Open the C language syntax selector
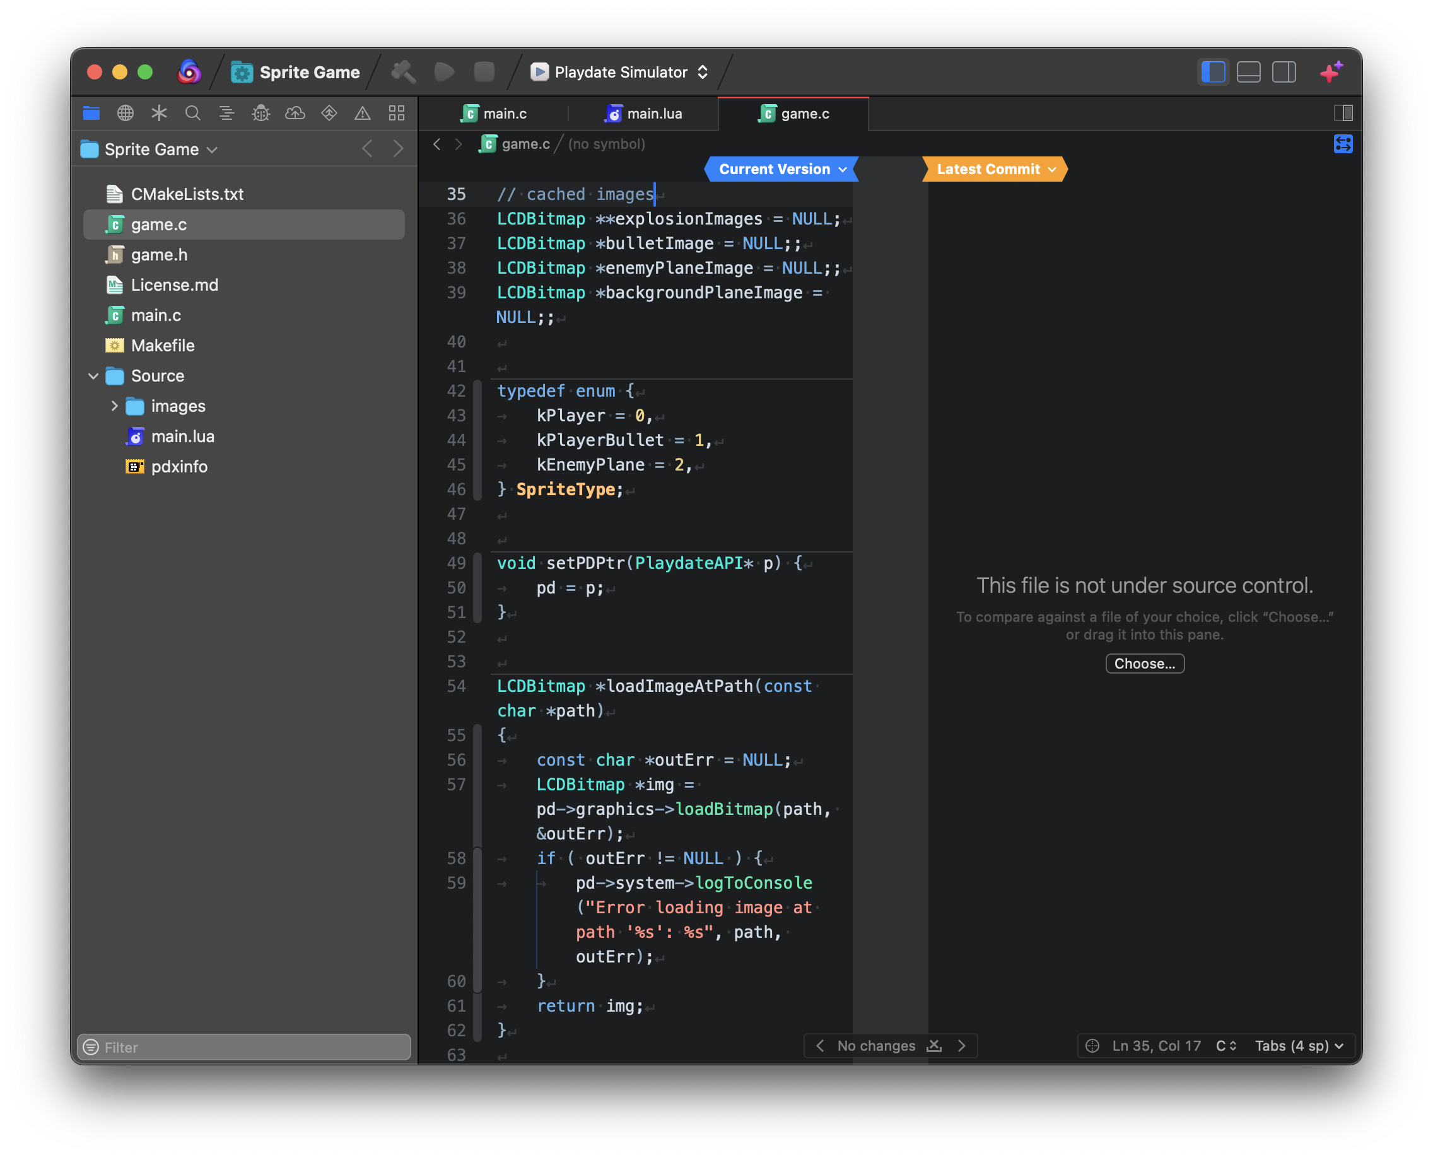The width and height of the screenshot is (1433, 1158). click(x=1225, y=1046)
